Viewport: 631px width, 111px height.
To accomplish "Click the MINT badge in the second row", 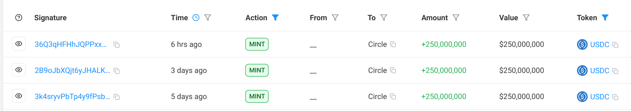I will click(x=257, y=70).
